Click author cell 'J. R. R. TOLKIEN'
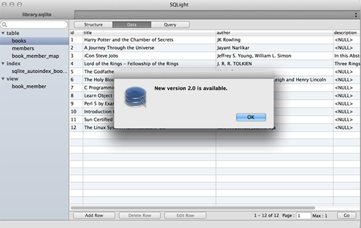 pos(274,64)
